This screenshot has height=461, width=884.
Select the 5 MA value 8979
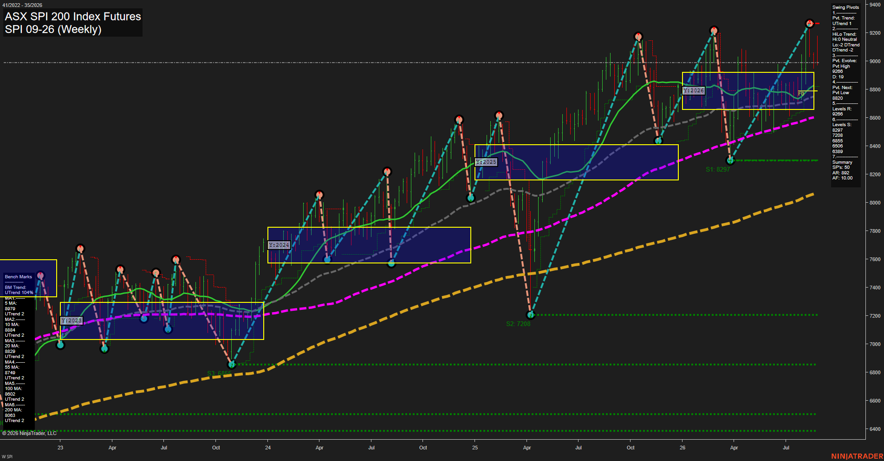tap(10, 309)
